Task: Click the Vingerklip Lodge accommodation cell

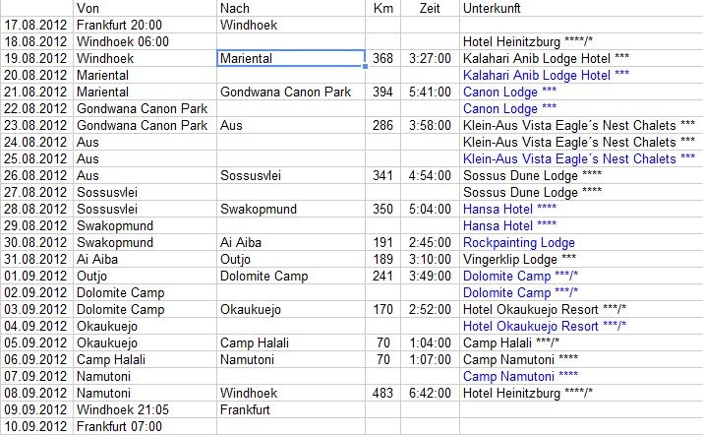Action: 581,260
